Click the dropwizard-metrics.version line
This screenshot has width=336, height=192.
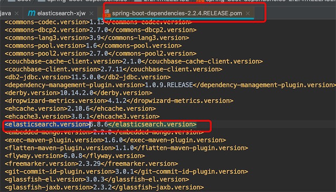(119, 101)
